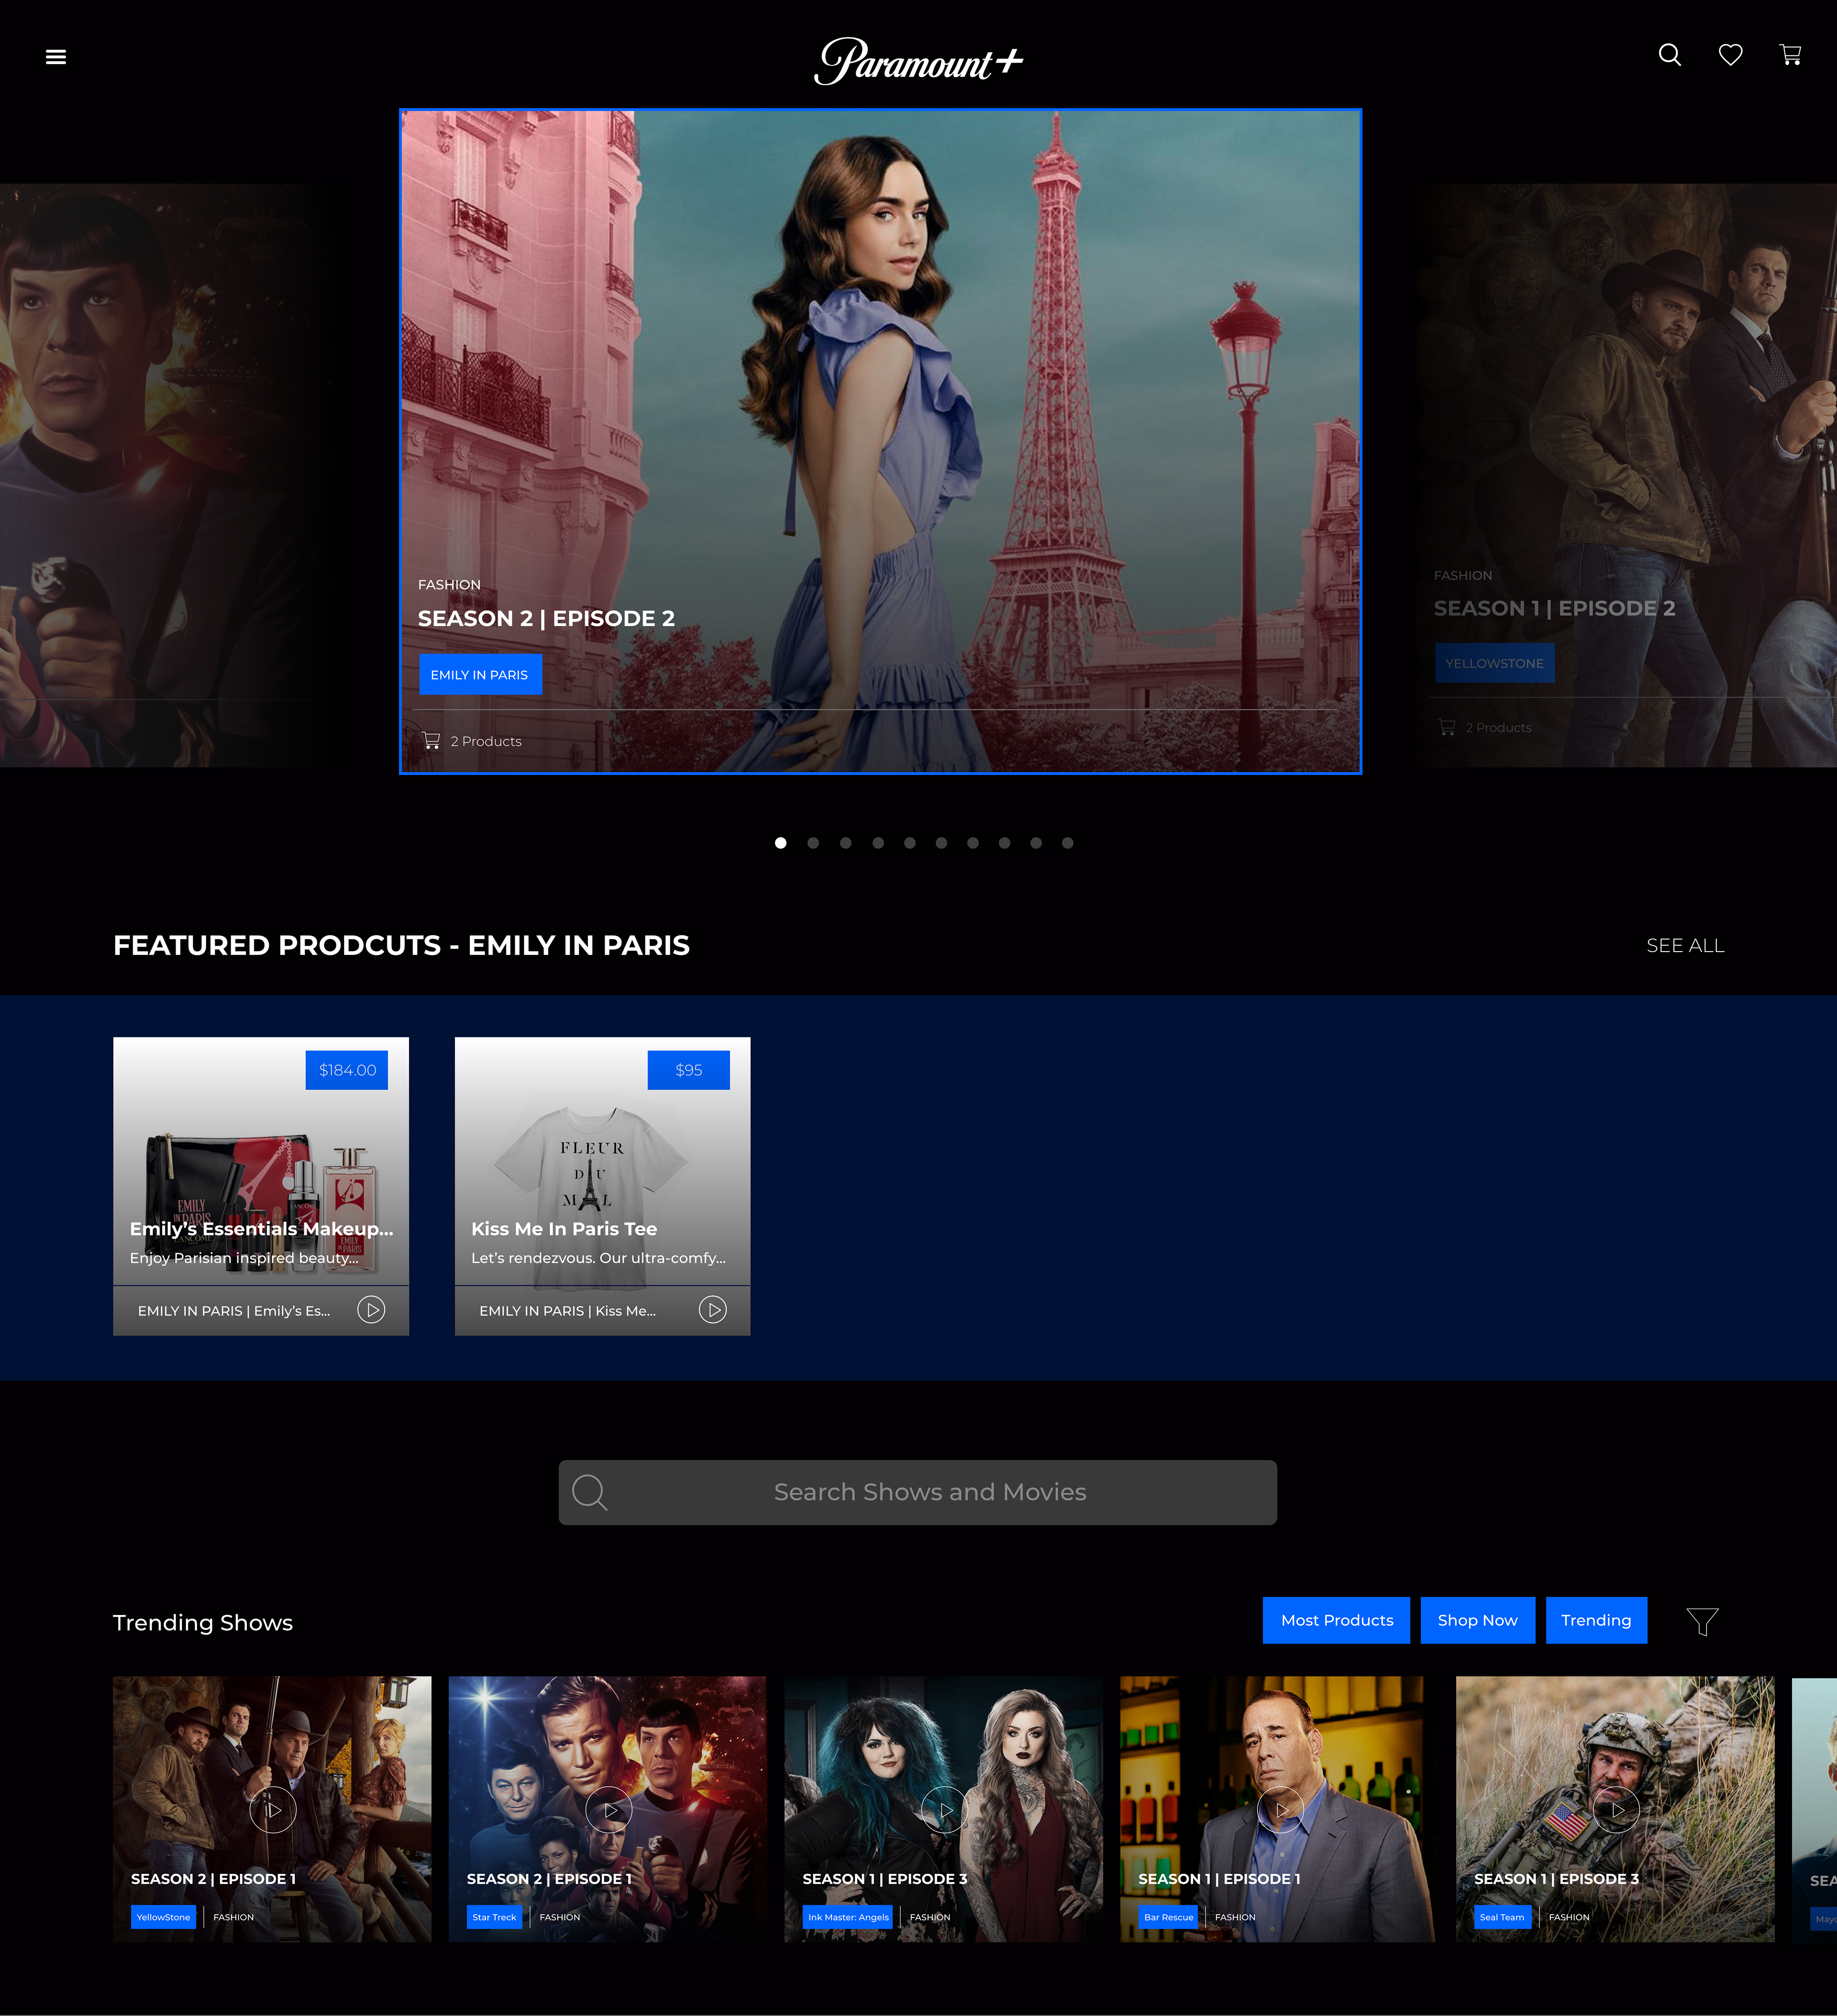Click the search magnifier icon in header

click(1669, 55)
